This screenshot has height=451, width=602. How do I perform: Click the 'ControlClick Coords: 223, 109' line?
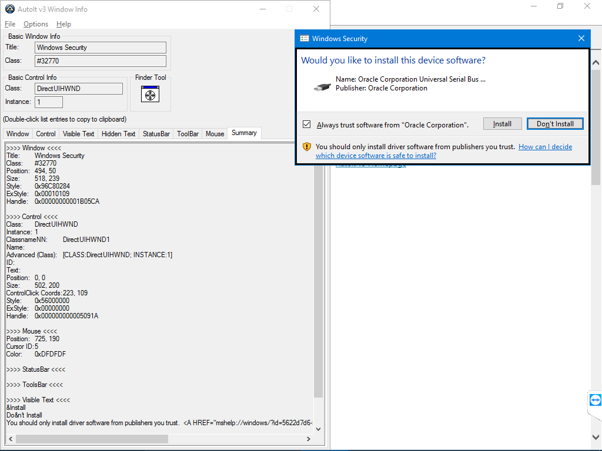(47, 293)
